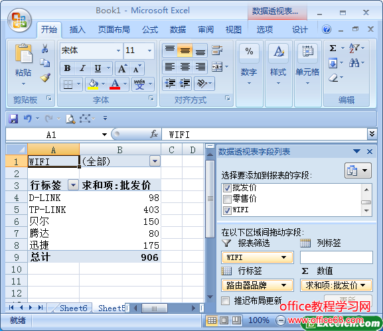
Task: Align text right
Action: pyautogui.click(x=200, y=66)
